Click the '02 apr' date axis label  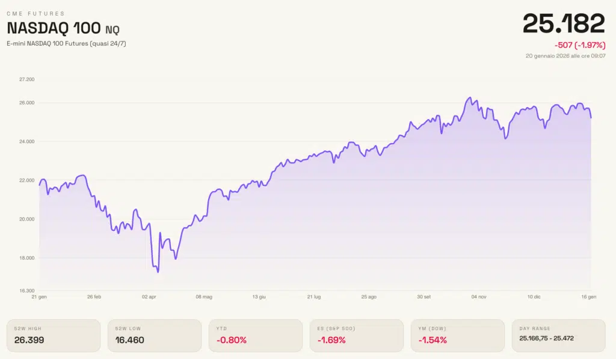click(x=148, y=297)
